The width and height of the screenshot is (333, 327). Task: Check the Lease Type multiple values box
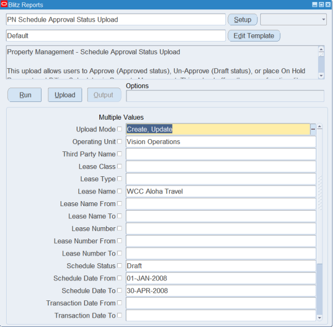click(x=119, y=178)
